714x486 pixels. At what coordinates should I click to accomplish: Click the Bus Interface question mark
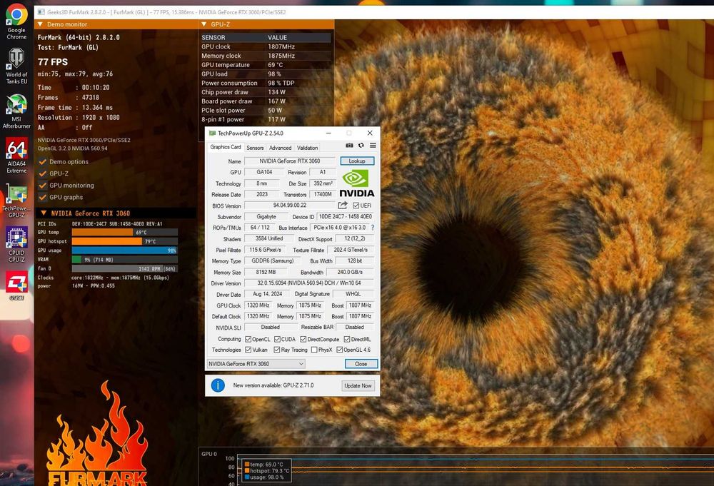tap(373, 228)
